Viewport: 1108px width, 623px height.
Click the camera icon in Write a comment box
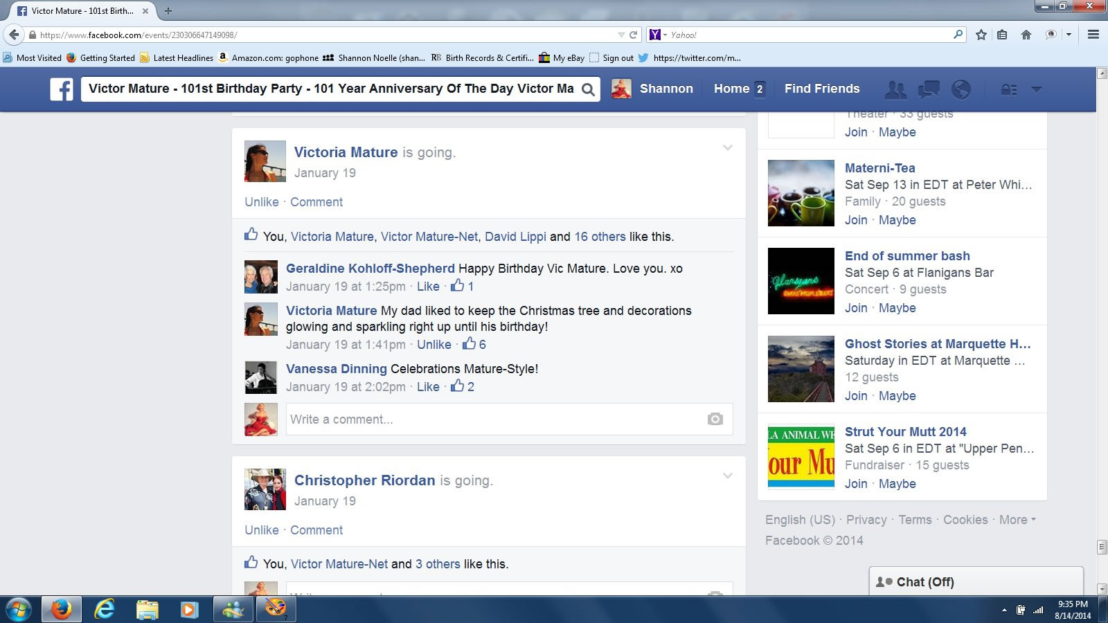(x=715, y=419)
